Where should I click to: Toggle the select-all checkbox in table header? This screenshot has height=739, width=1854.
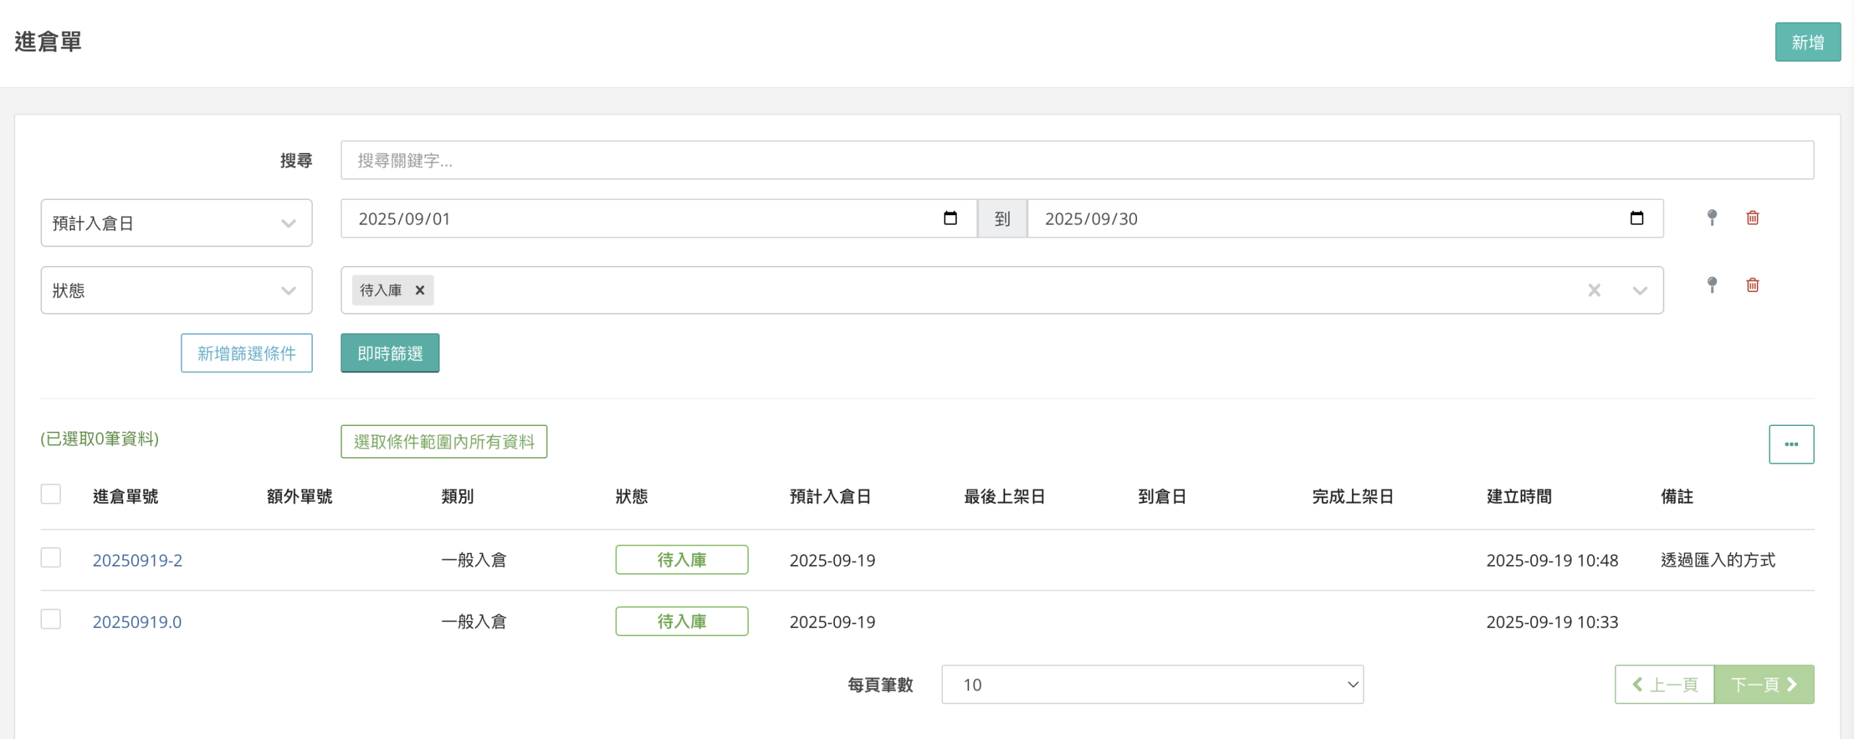51,495
